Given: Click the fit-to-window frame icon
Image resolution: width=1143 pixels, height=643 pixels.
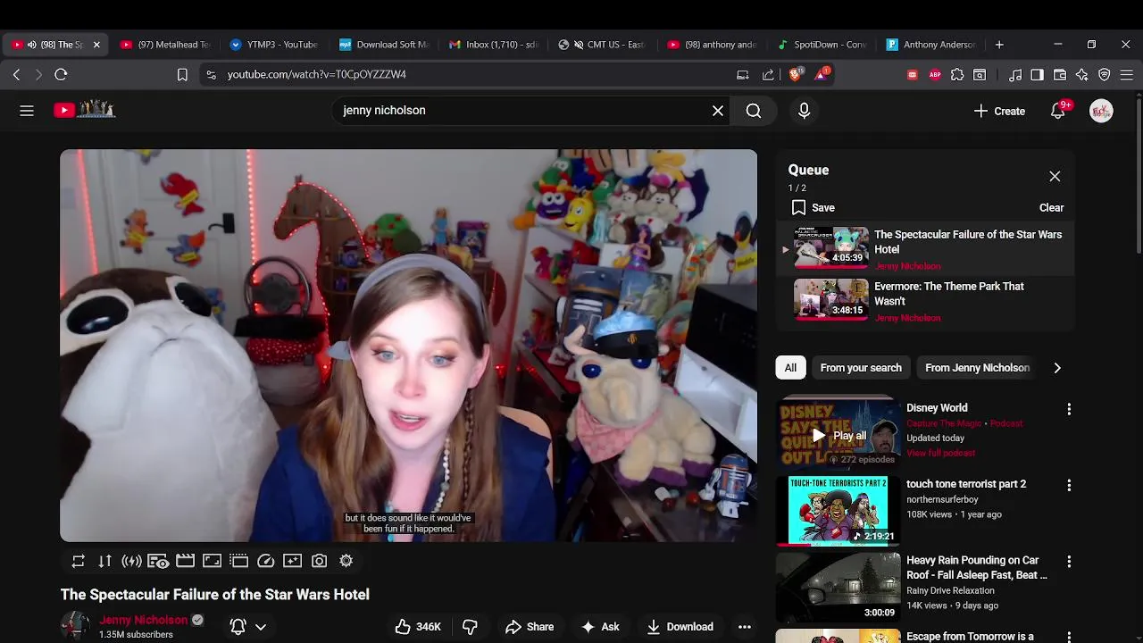Looking at the screenshot, I should tap(212, 561).
